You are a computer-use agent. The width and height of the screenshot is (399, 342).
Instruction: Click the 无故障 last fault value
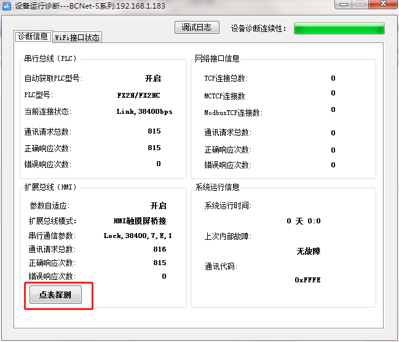(308, 251)
